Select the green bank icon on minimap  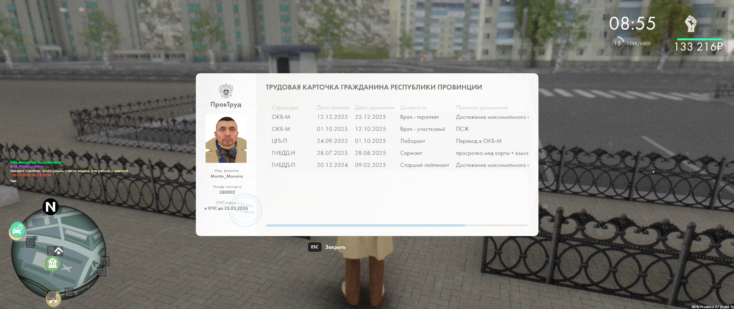[52, 263]
